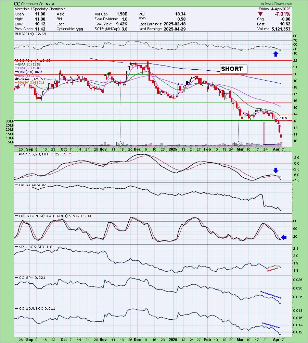Select the Prev Close value 11.42

tap(40, 29)
